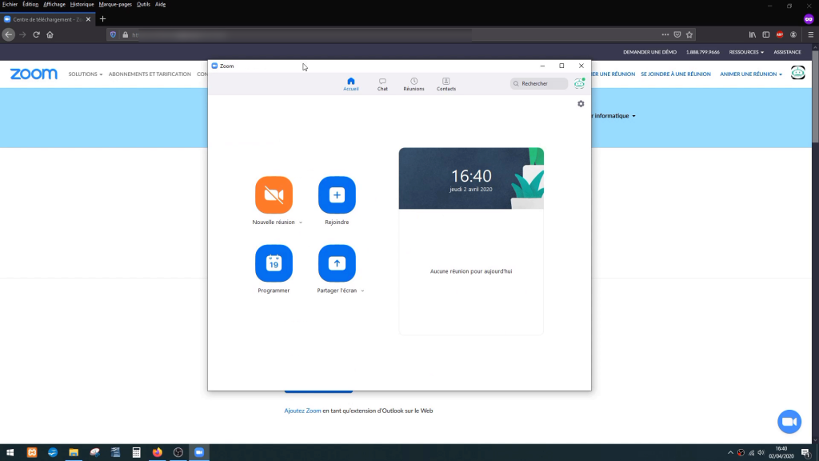Screen dimensions: 819x461
Task: Open Firefox Affichage menu
Action: click(x=54, y=4)
